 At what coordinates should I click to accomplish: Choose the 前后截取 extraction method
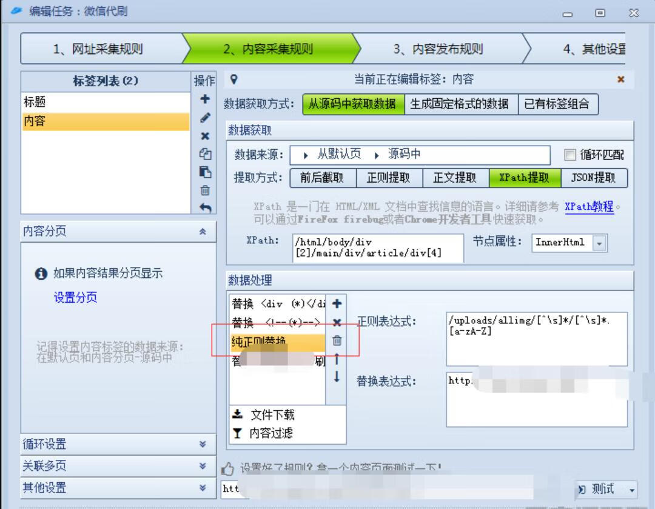pyautogui.click(x=323, y=178)
